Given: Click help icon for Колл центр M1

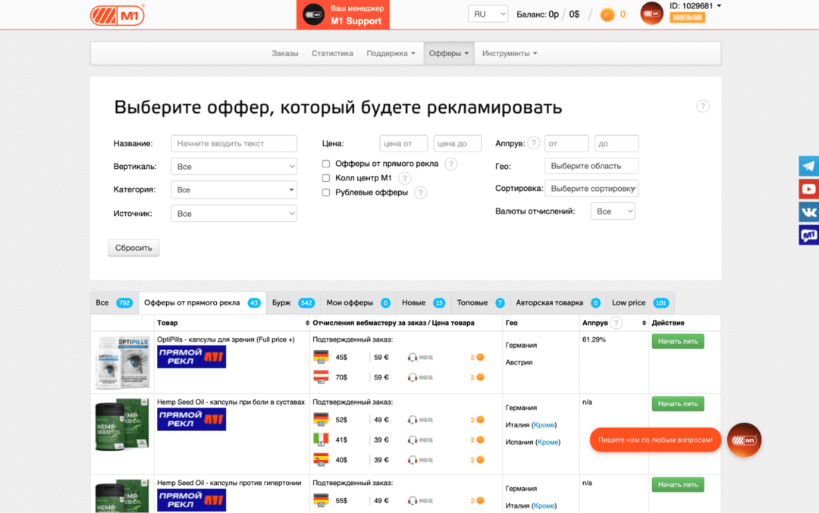Looking at the screenshot, I should (x=404, y=179).
